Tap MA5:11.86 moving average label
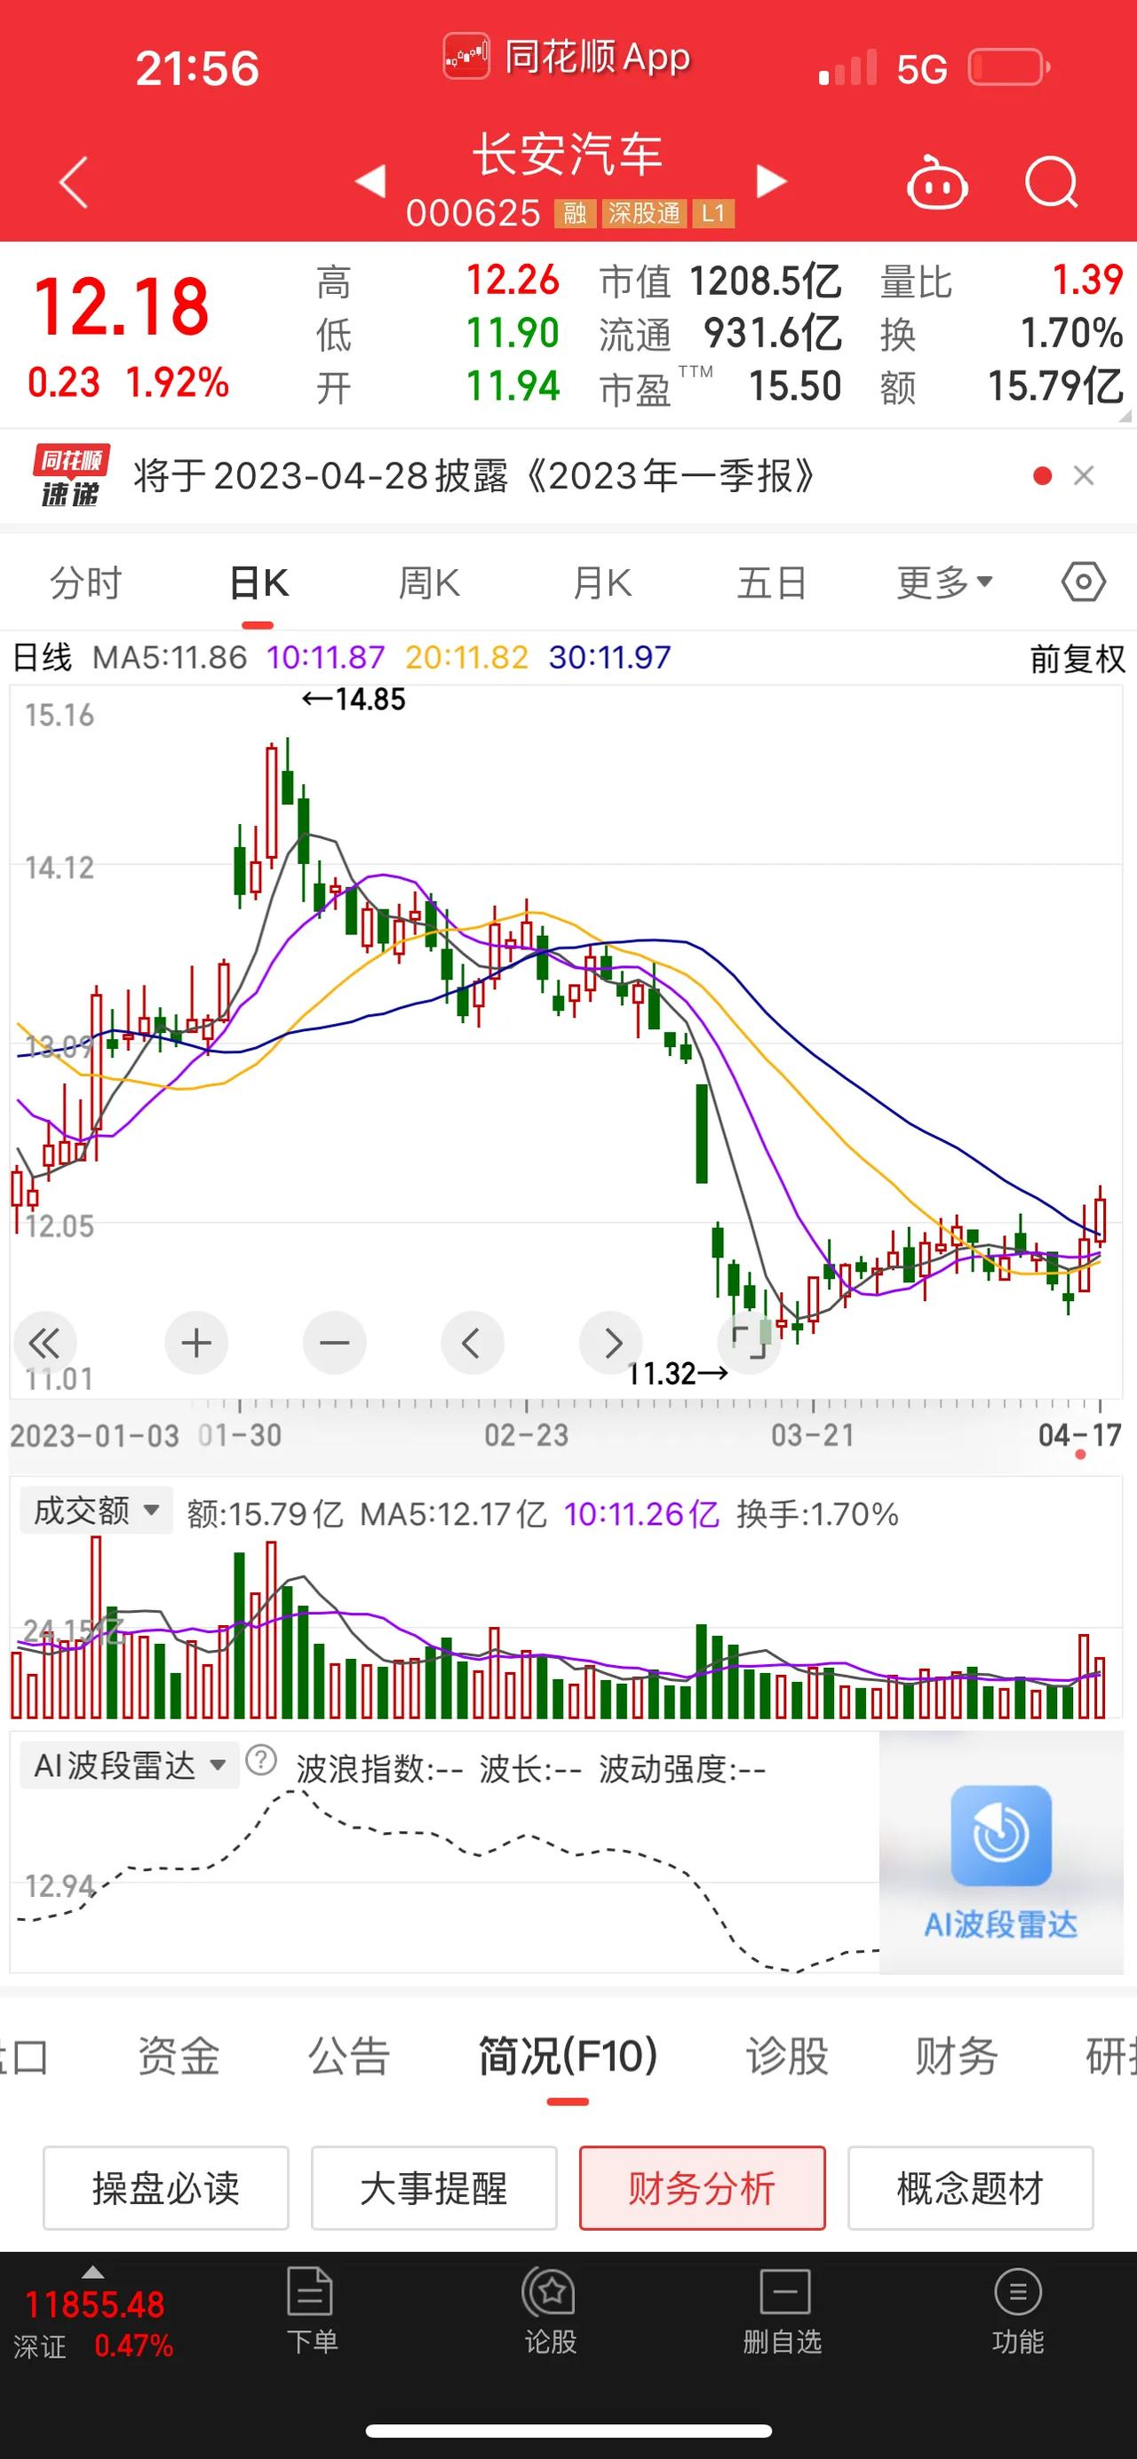The height and width of the screenshot is (2459, 1137). (x=169, y=658)
